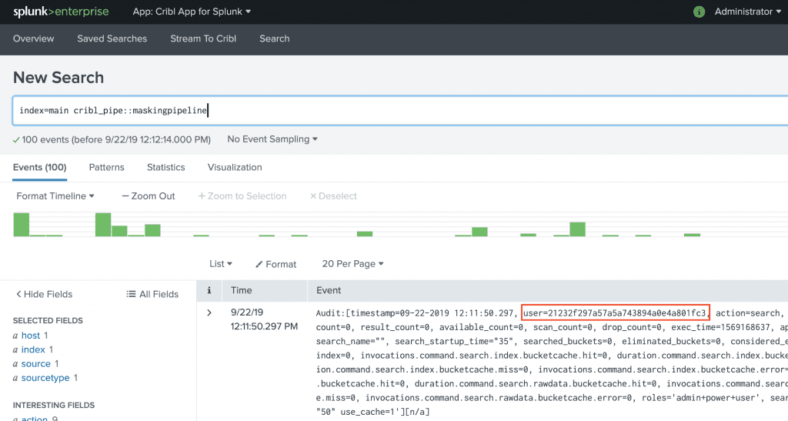Open Format Timeline dropdown

coord(55,196)
